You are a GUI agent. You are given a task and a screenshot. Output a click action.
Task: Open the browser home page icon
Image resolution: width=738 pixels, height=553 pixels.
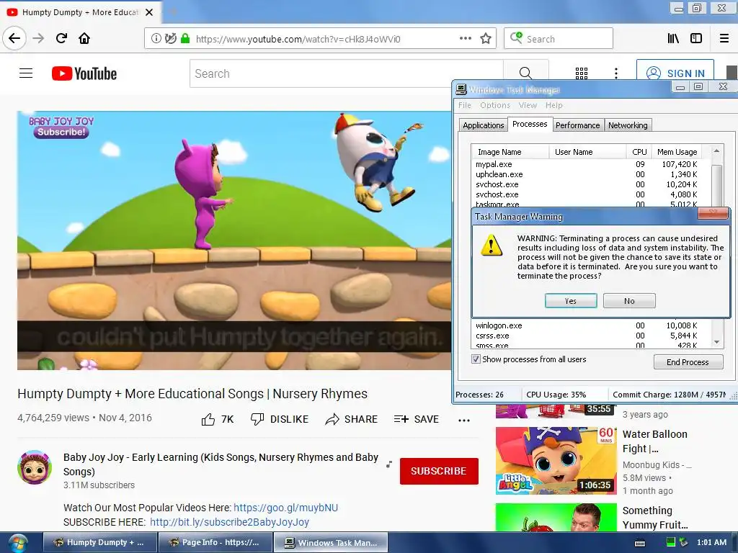coord(84,38)
